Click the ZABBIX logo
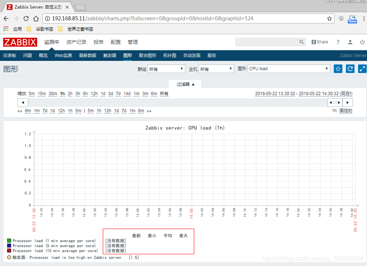 click(x=20, y=42)
